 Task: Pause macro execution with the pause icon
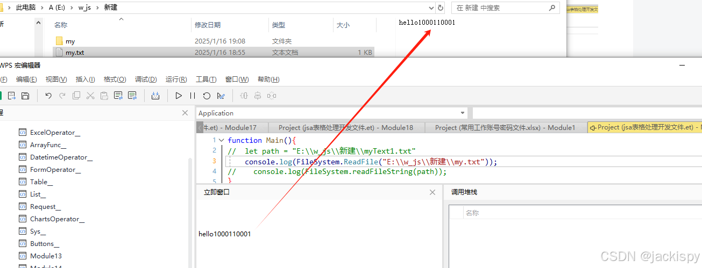(x=193, y=96)
